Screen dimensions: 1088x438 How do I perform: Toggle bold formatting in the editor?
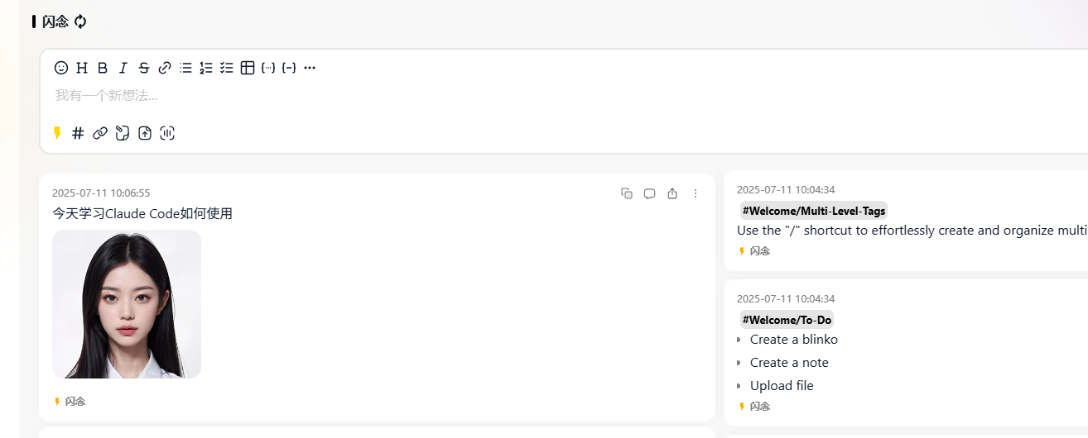coord(103,68)
